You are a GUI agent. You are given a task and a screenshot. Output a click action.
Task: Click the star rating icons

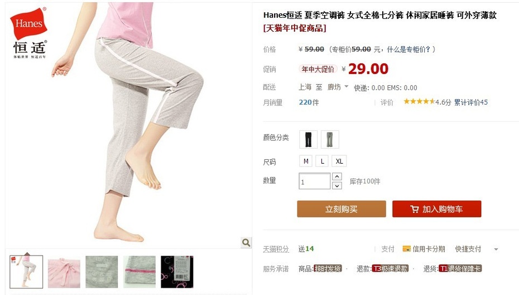point(419,102)
